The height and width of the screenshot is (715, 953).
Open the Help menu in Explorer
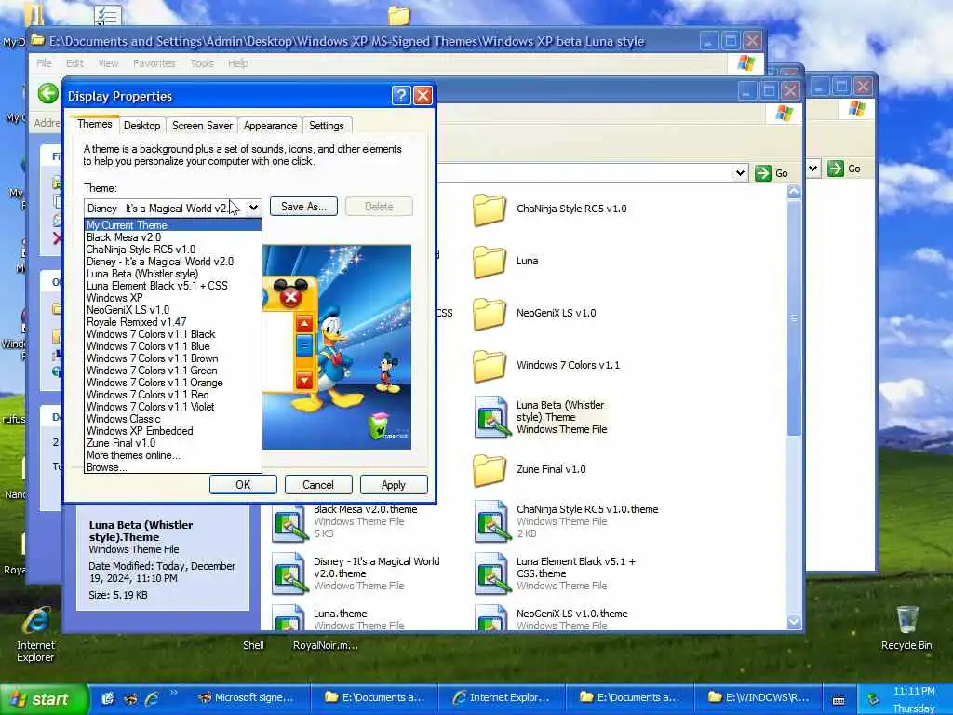click(x=237, y=63)
